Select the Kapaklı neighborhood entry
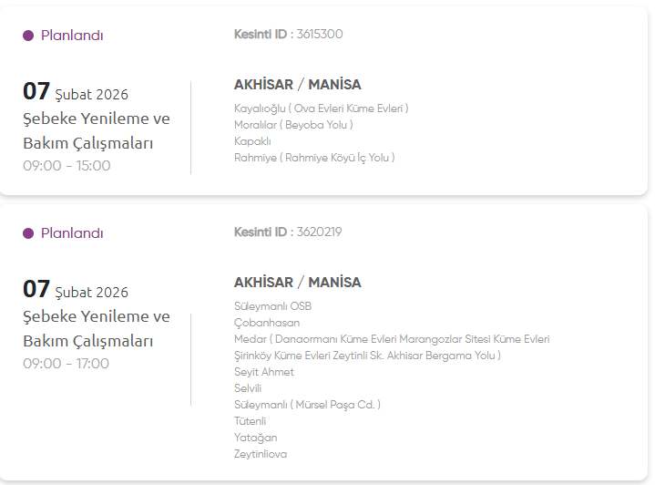 click(252, 141)
